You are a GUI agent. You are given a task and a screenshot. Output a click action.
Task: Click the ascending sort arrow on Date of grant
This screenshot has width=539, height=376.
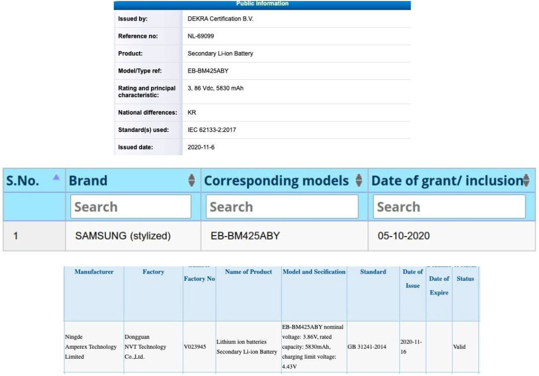526,178
